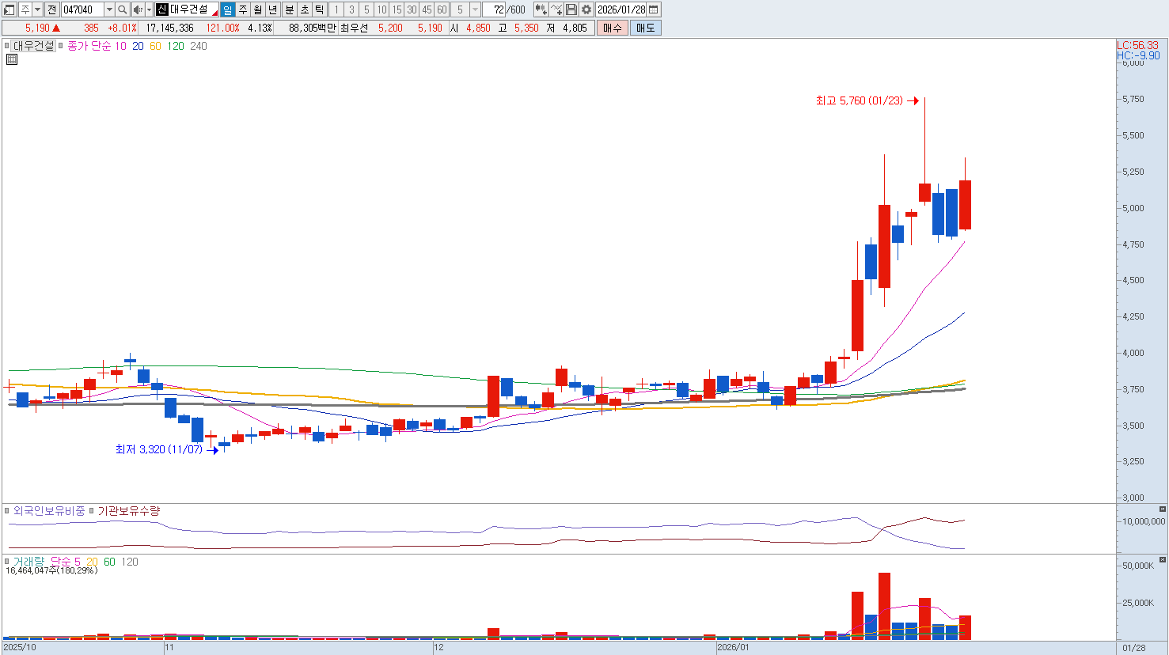Click the data grid icon under 대우건설
The height and width of the screenshot is (655, 1169).
tap(12, 59)
